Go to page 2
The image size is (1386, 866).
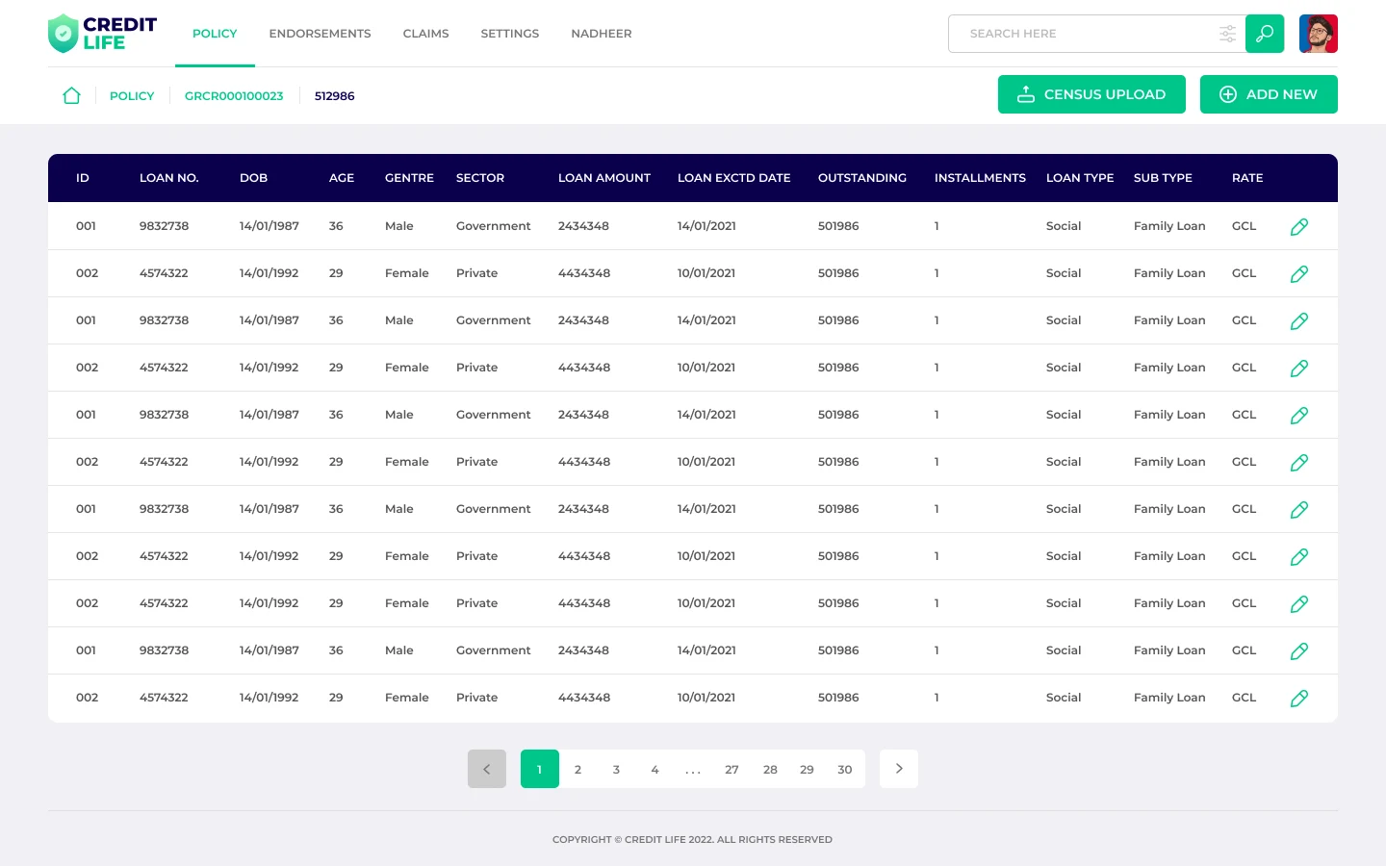click(577, 770)
